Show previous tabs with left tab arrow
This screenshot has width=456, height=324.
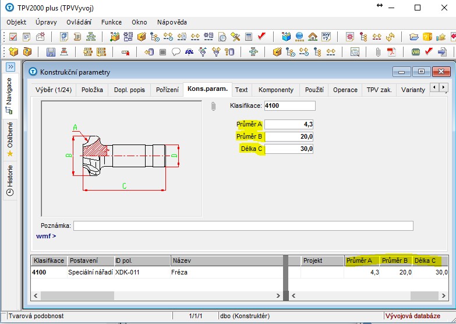pos(434,87)
